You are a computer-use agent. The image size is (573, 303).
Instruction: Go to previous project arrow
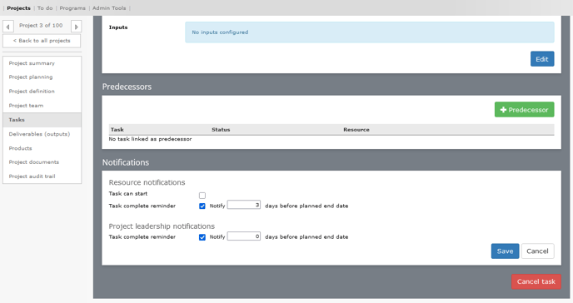pos(8,27)
